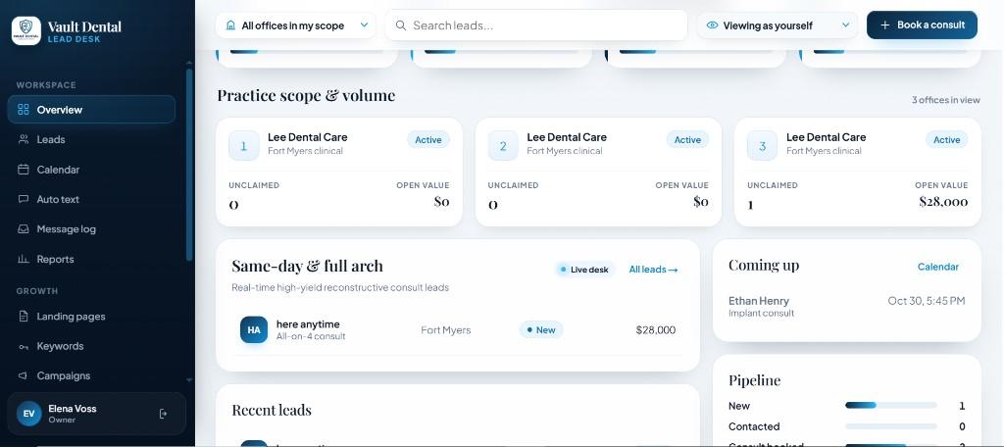
Task: Open the Calendar link in Coming up
Action: pyautogui.click(x=938, y=267)
